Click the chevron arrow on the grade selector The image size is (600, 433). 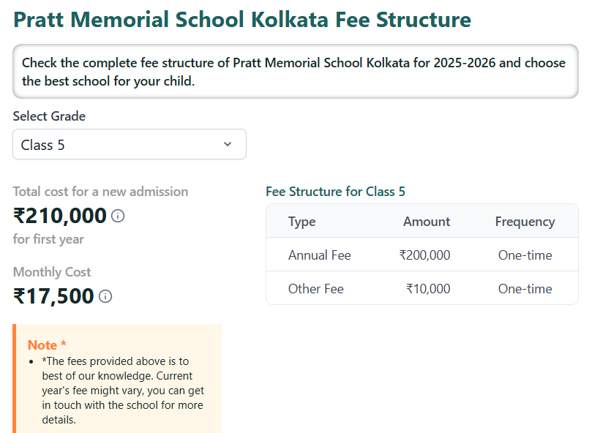point(227,144)
